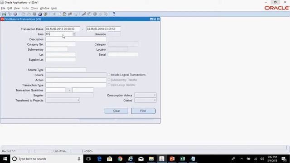Open Internet Explorer from the taskbar
The width and height of the screenshot is (290, 163).
click(130, 159)
